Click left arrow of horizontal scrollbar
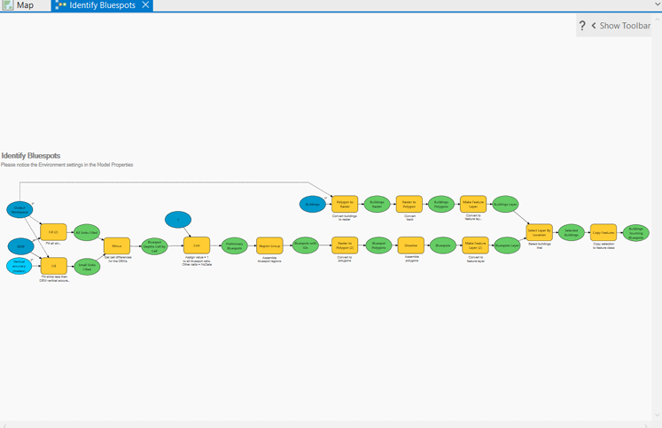This screenshot has width=662, height=428. tap(4, 426)
